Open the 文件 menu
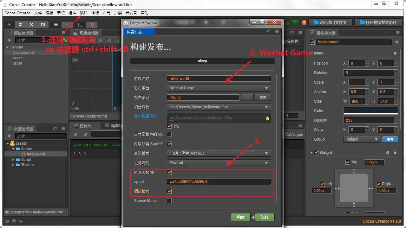 coord(38,13)
